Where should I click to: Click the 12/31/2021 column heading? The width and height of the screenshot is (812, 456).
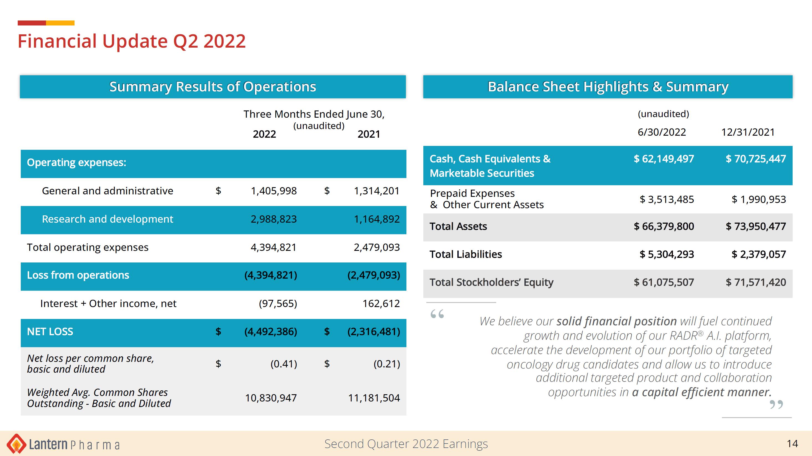(x=748, y=132)
